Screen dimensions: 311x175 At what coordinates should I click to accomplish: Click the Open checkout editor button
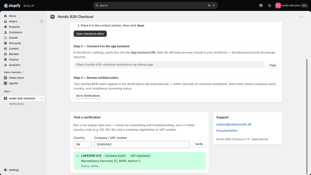pos(90,34)
